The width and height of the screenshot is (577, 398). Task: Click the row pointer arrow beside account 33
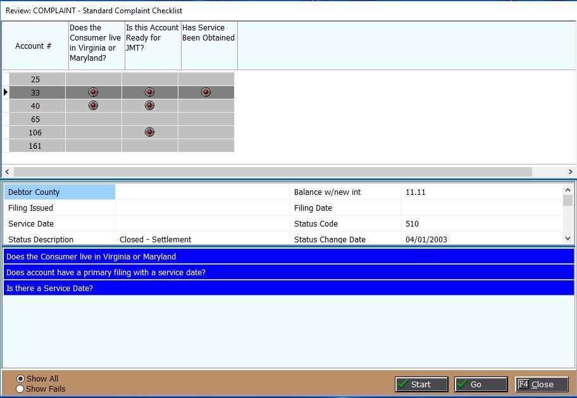pyautogui.click(x=6, y=92)
